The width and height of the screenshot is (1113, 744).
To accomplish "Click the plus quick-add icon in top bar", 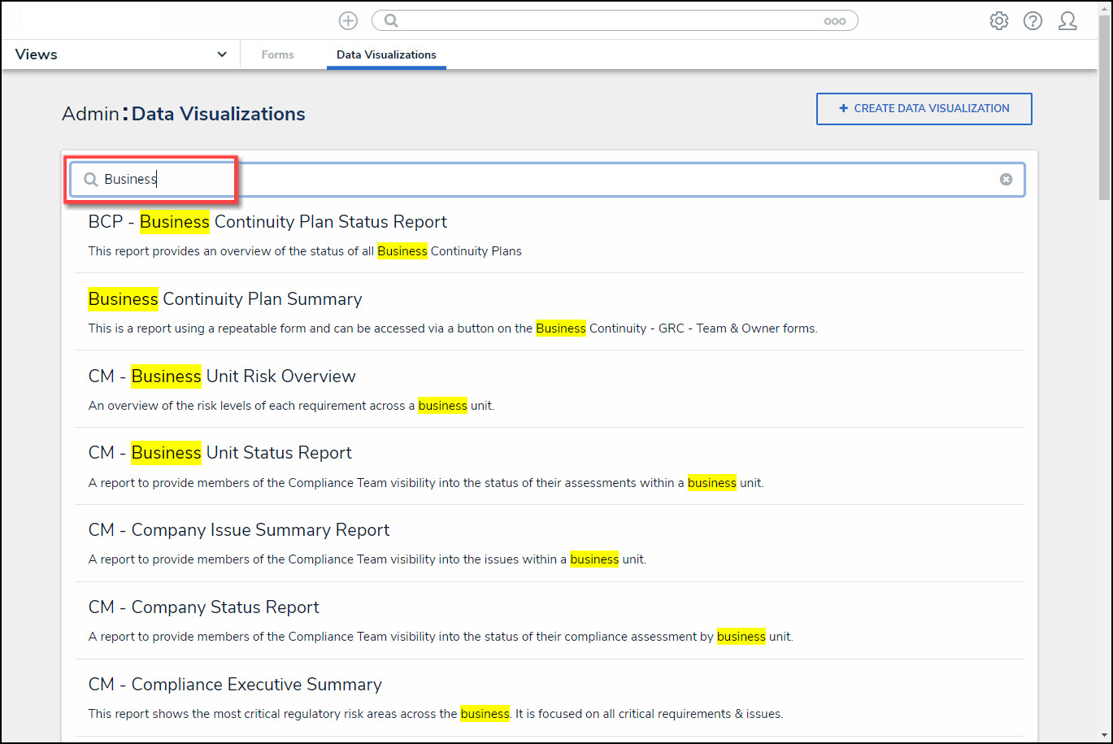I will pyautogui.click(x=348, y=21).
